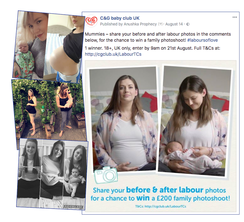Open the post options three-dots menu
244x222 pixels.
pyautogui.click(x=235, y=17)
